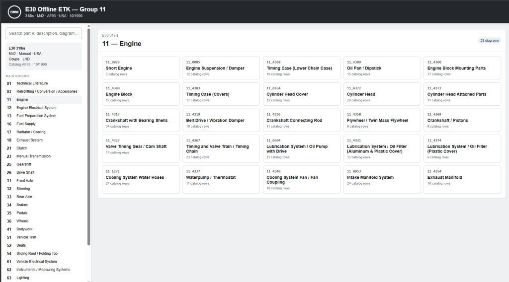Viewport: 509px width, 282px height.
Task: Open main group 34 Brakes
Action: (44, 205)
